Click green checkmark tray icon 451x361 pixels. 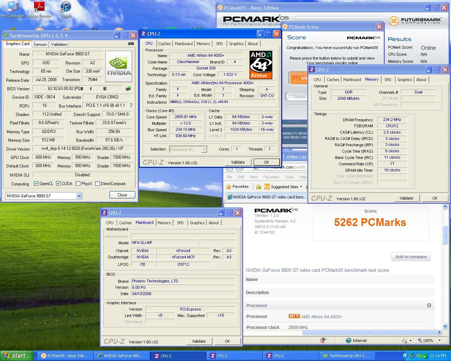coord(425,356)
